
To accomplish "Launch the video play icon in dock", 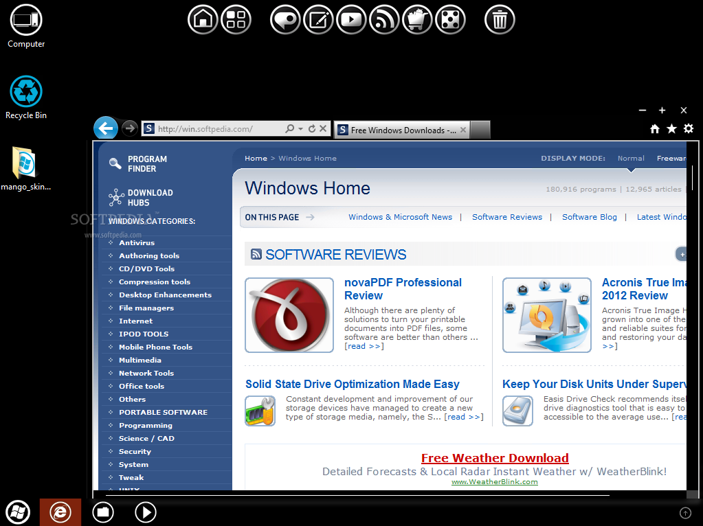I will tap(351, 19).
